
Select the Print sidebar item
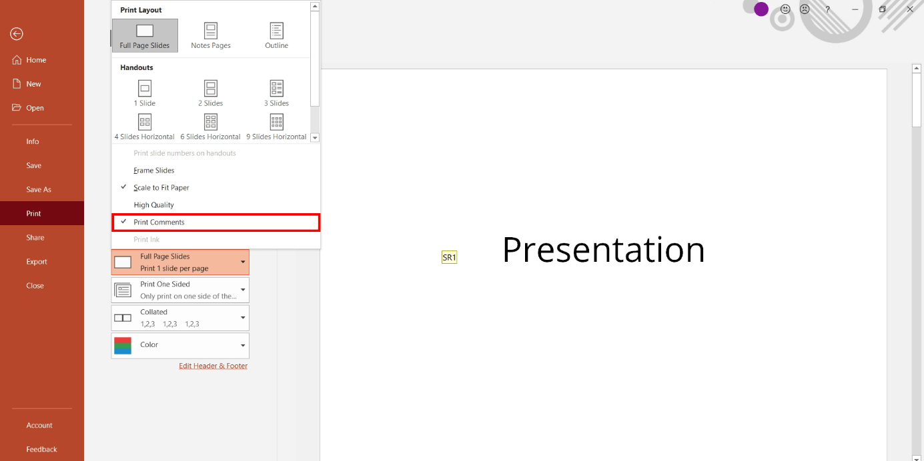[42, 213]
